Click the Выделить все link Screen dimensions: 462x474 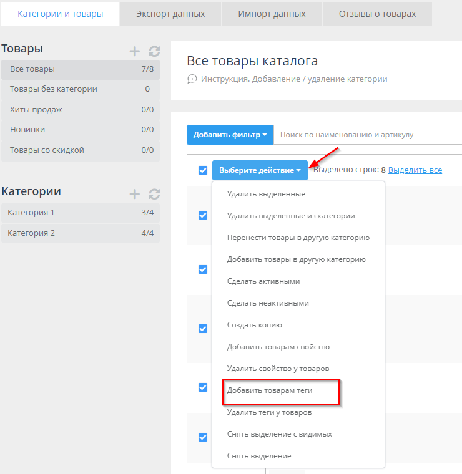tap(415, 170)
